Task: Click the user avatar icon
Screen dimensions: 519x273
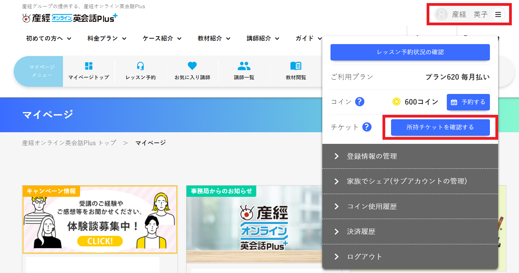Action: pos(442,14)
